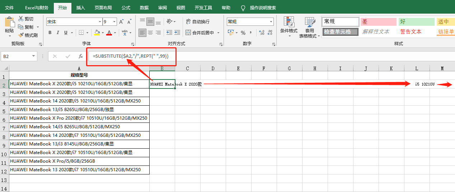
Task: Click the insert function fx icon
Action: pyautogui.click(x=81, y=56)
